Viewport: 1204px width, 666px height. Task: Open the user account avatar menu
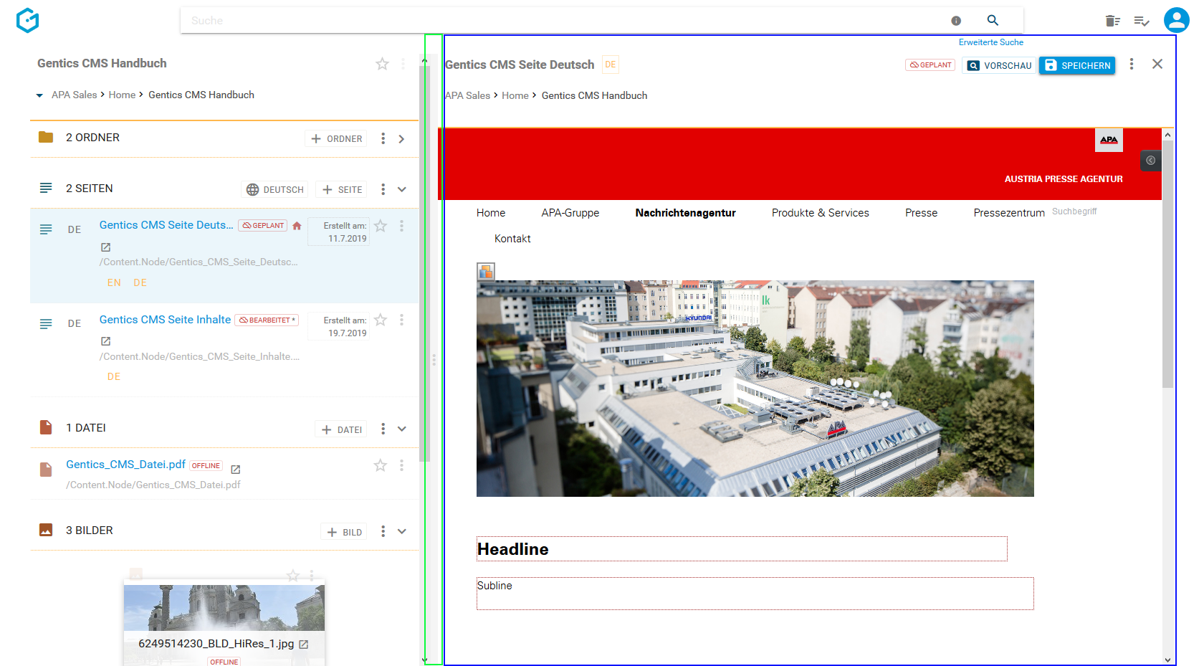tap(1177, 20)
